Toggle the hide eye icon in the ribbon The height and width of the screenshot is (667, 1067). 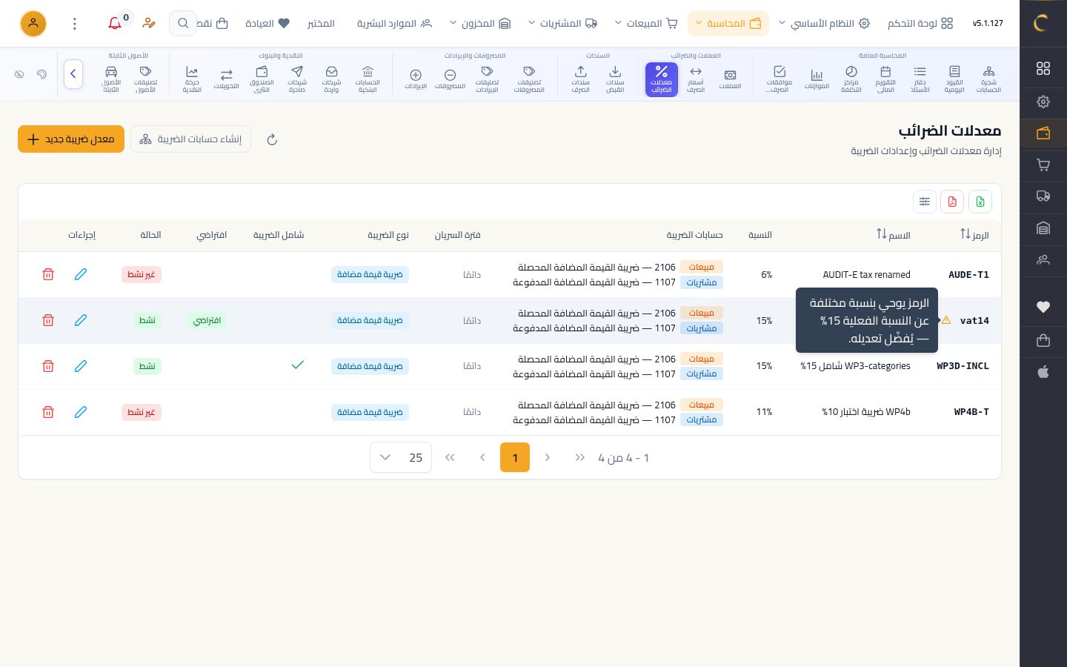tap(19, 74)
